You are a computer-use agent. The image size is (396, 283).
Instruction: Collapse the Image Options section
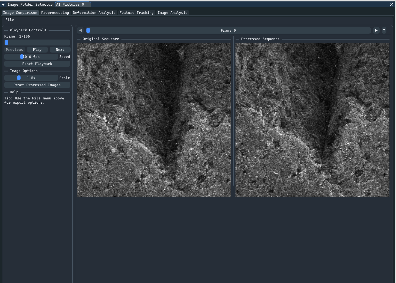tap(6, 71)
